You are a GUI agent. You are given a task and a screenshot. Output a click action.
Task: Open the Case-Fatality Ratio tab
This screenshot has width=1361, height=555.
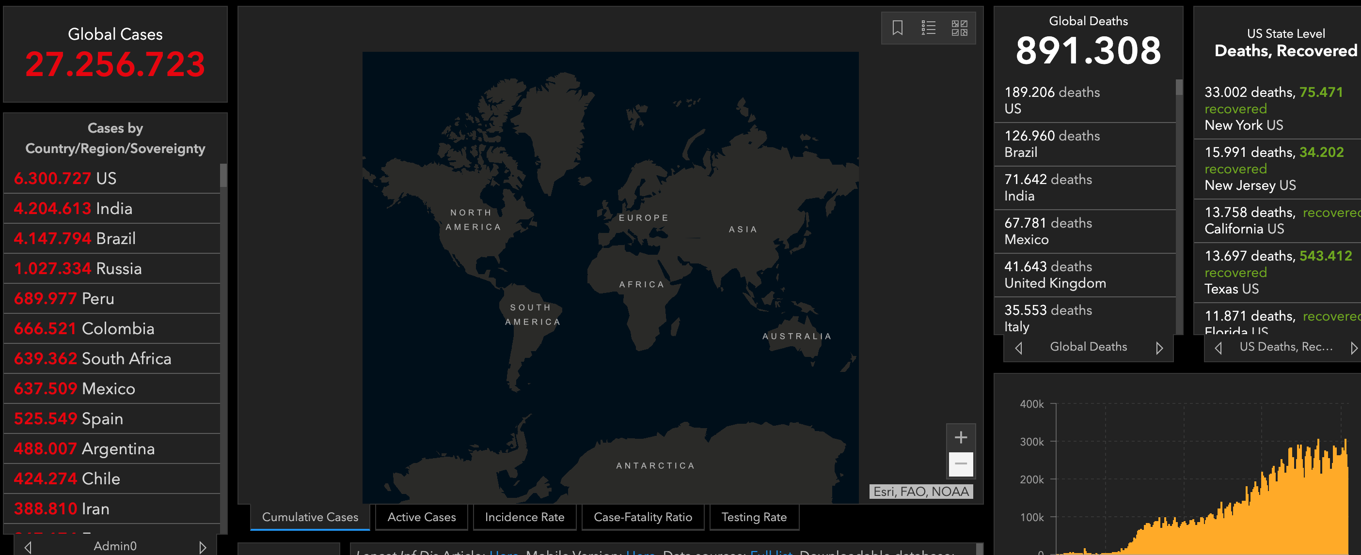coord(643,517)
